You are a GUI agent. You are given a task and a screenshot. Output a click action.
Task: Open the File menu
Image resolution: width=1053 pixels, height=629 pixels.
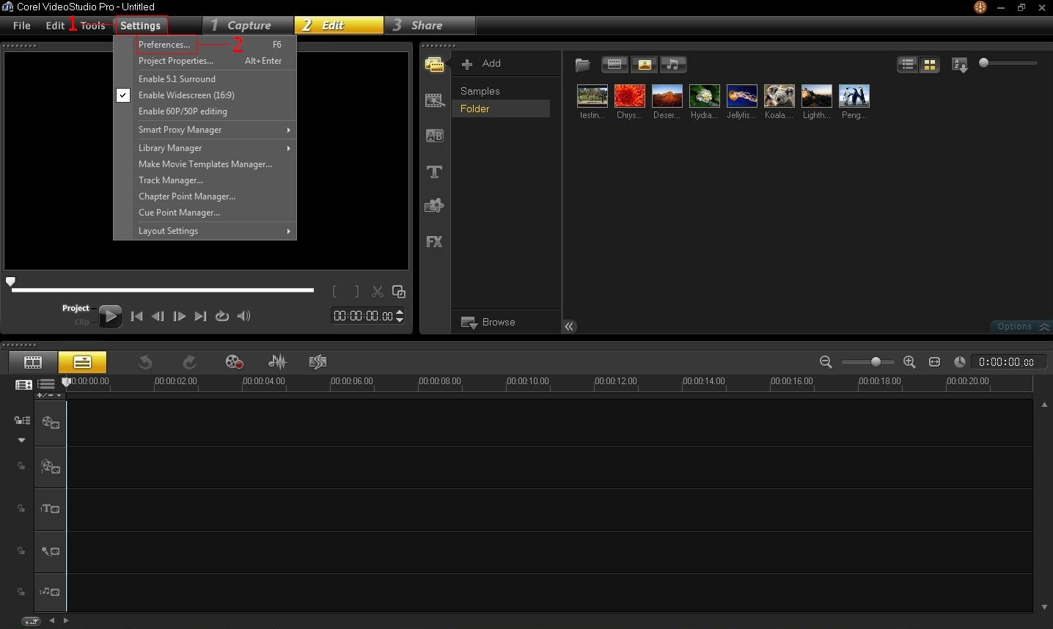pyautogui.click(x=22, y=25)
